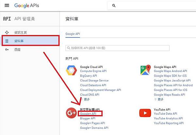Viewport: 196px width, 135px height.
Task: Open 憑證 credentials menu item
Action: click(x=17, y=50)
